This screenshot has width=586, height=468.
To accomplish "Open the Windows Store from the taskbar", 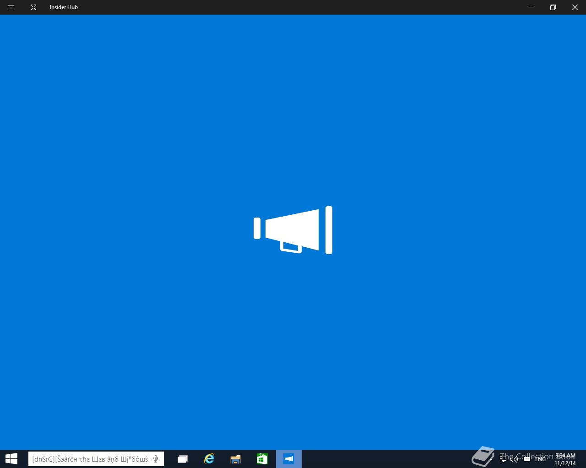I will pyautogui.click(x=262, y=459).
